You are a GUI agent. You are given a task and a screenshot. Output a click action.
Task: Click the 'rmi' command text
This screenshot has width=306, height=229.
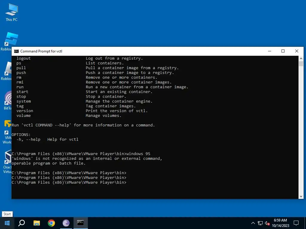pyautogui.click(x=20, y=82)
